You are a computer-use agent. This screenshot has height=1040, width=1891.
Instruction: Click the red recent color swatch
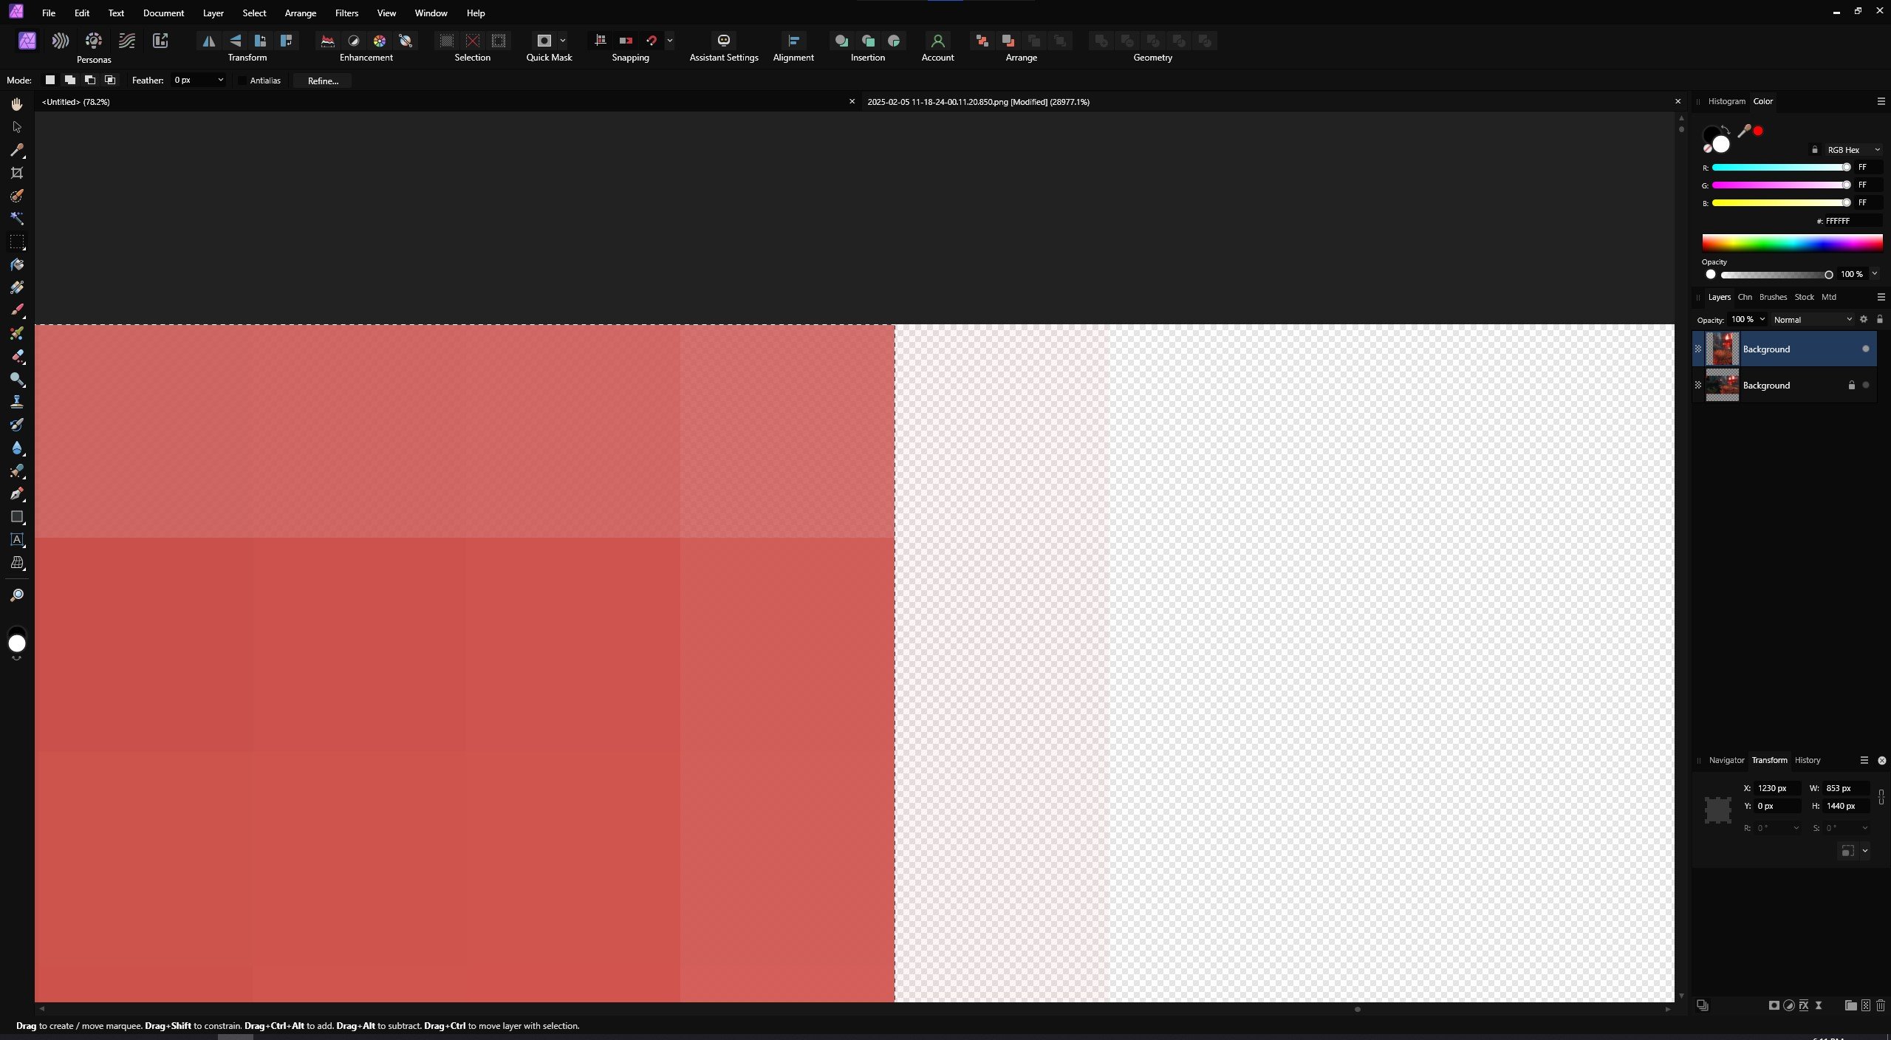click(1759, 131)
